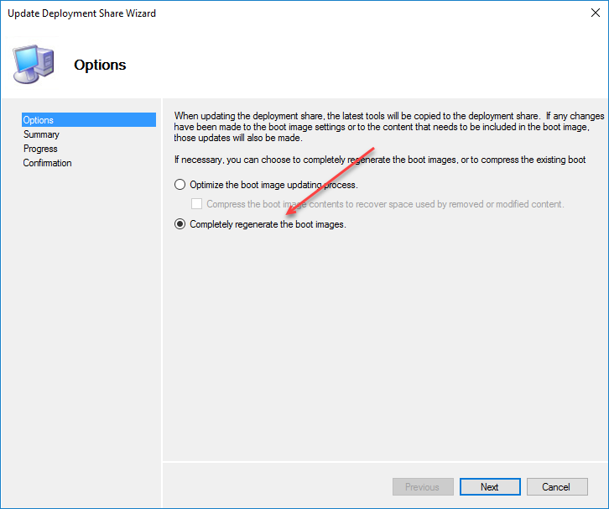Click the computer wizard icon in the header
The image size is (609, 509).
tap(34, 64)
